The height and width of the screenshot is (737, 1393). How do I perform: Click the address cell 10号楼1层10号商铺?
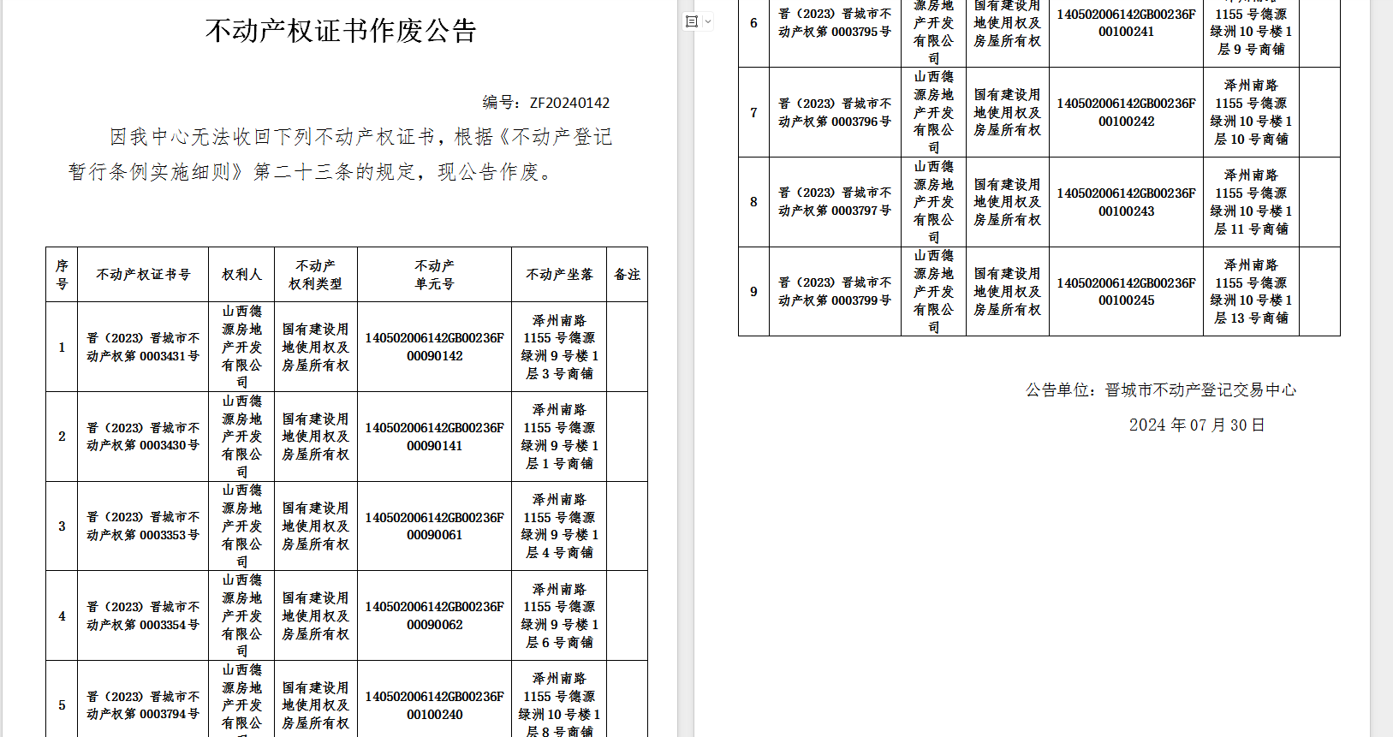click(x=1251, y=112)
